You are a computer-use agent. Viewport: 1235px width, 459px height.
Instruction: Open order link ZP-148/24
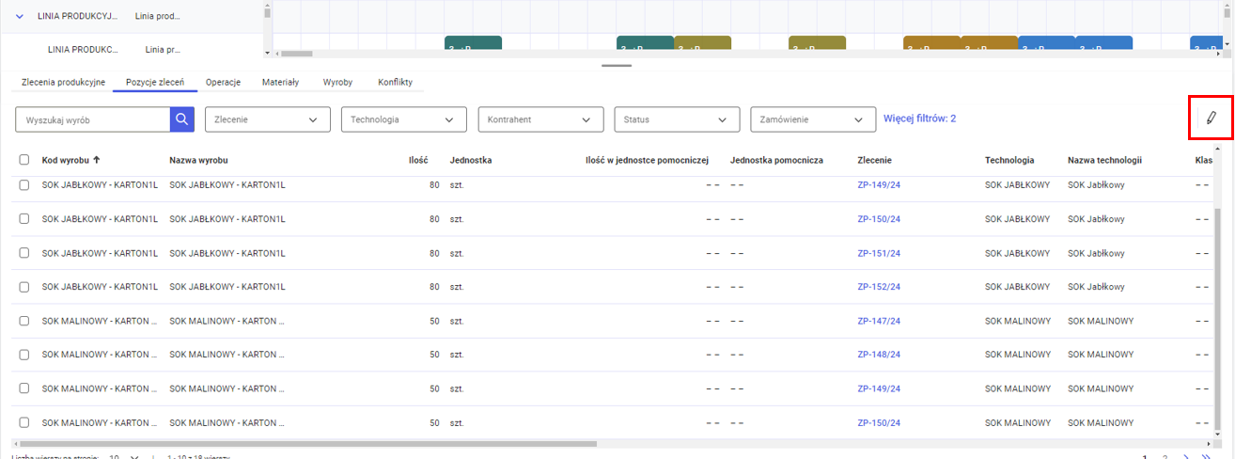point(879,355)
